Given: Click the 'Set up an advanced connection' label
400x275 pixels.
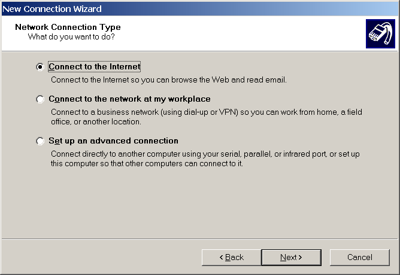Looking at the screenshot, I should [x=113, y=141].
